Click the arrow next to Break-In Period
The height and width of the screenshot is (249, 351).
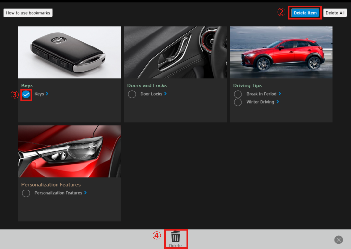[280, 94]
